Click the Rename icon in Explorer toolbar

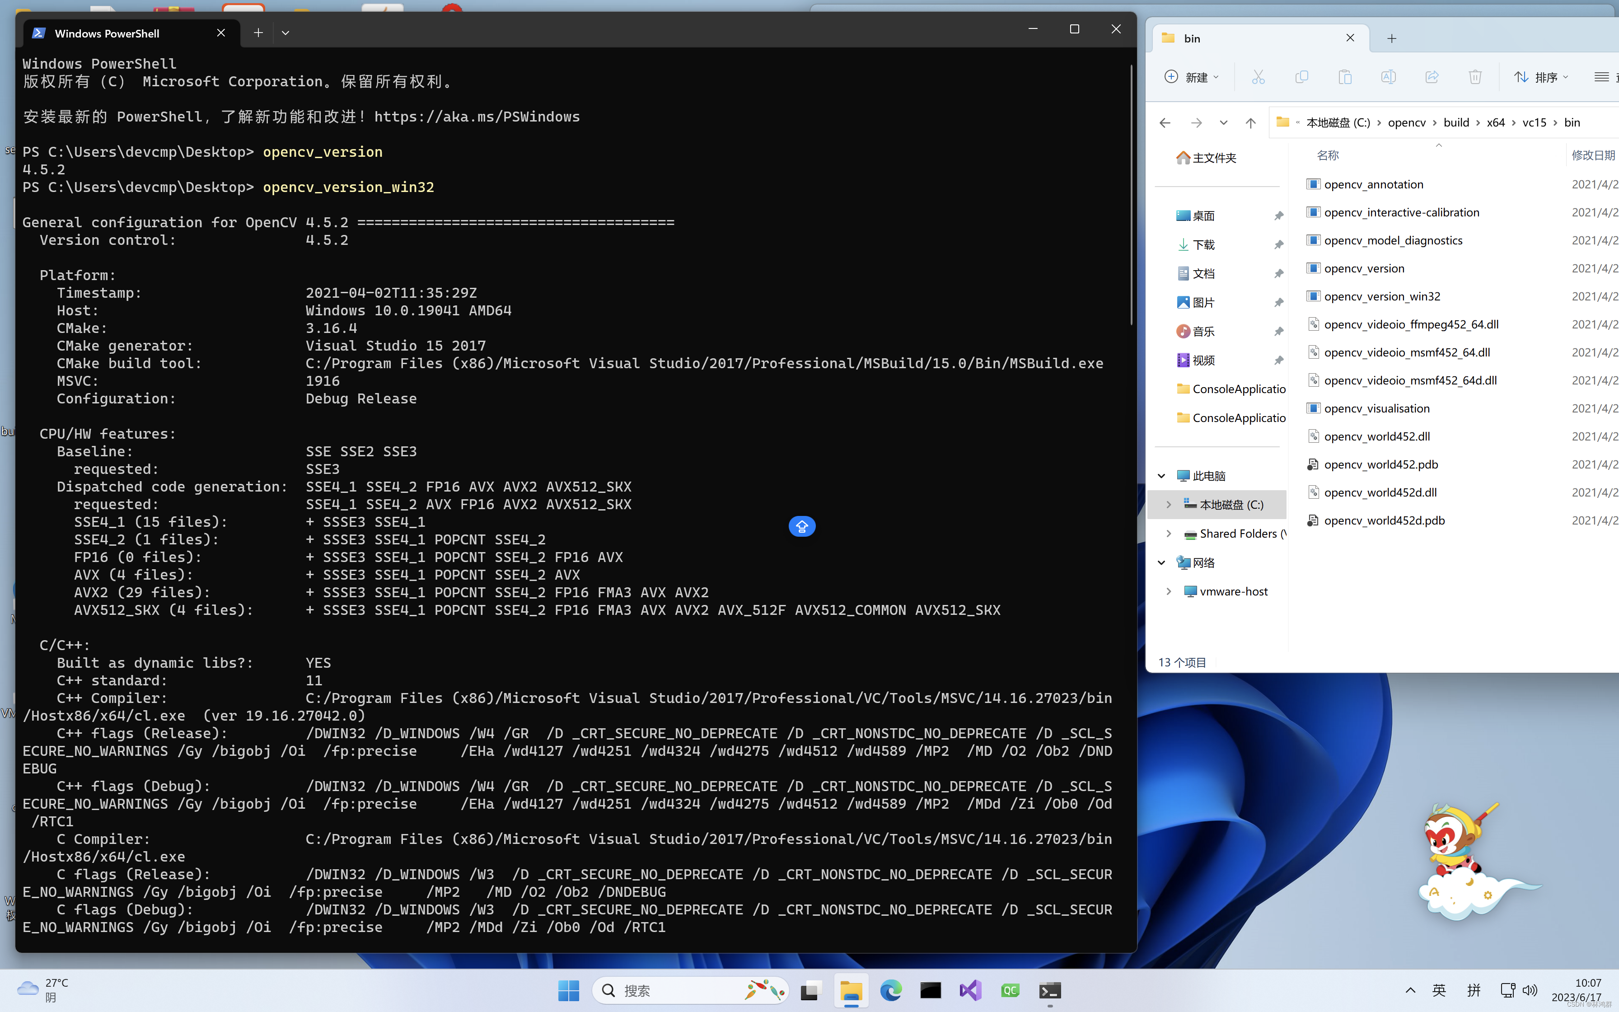pos(1388,77)
